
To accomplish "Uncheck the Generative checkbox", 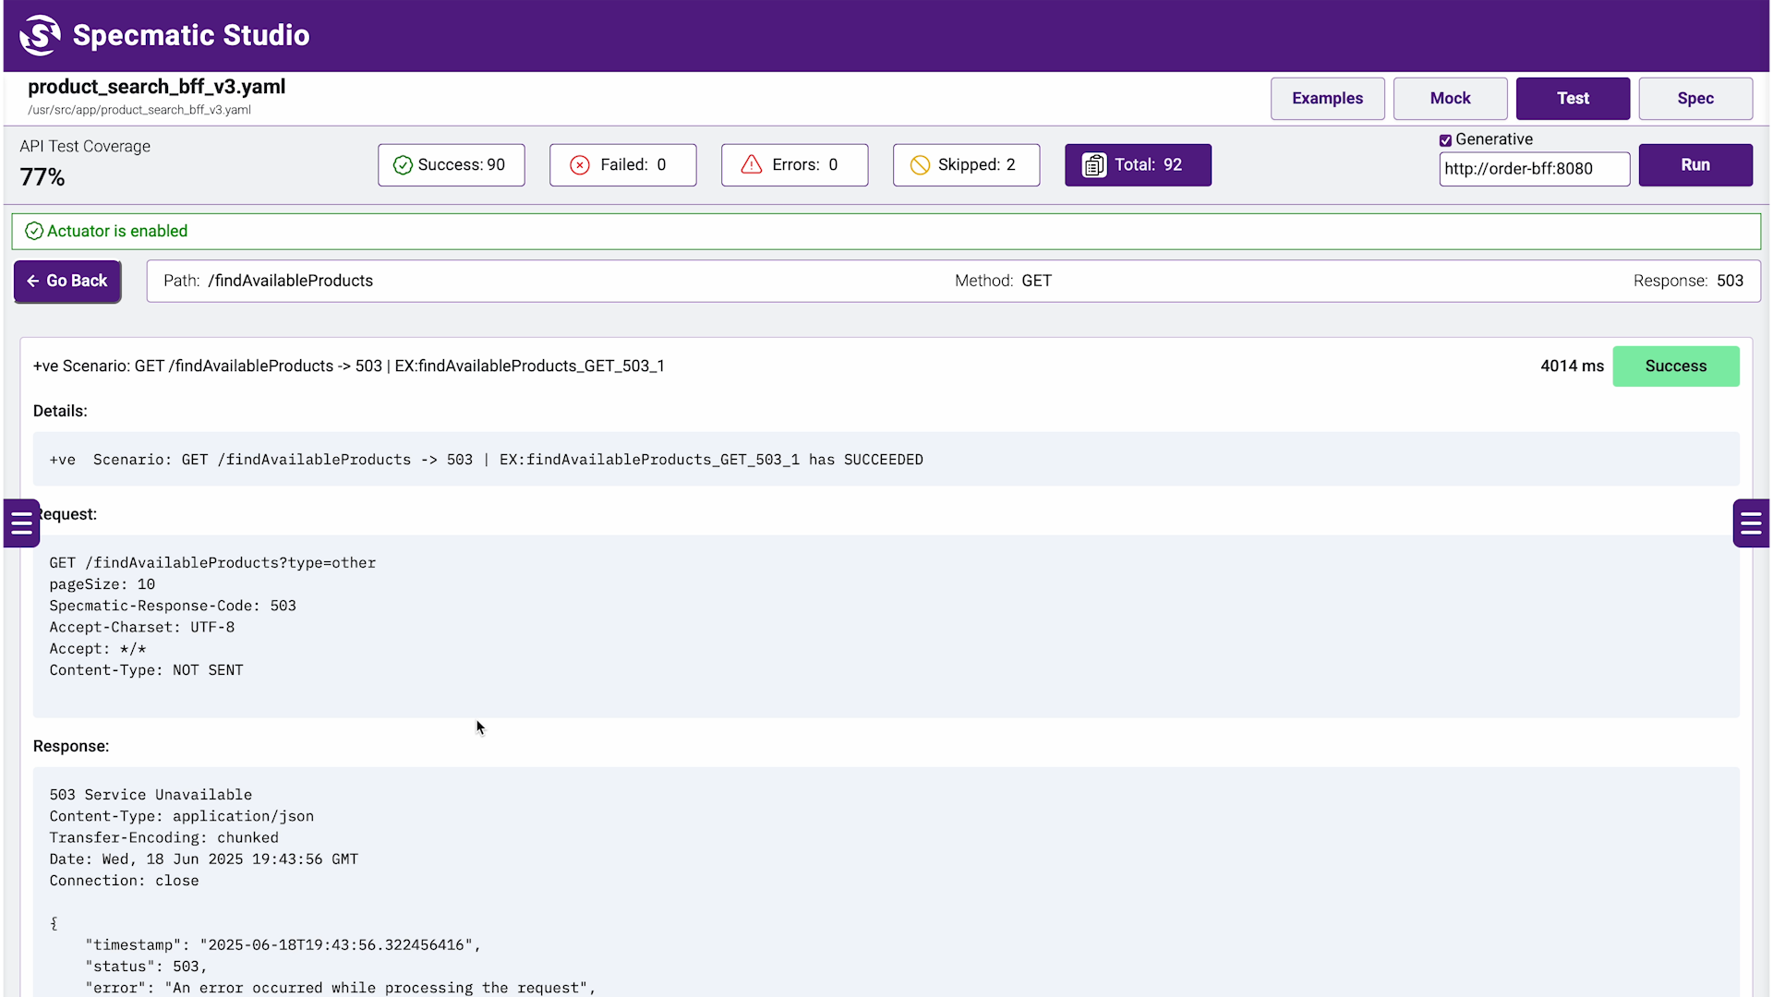I will (x=1445, y=140).
